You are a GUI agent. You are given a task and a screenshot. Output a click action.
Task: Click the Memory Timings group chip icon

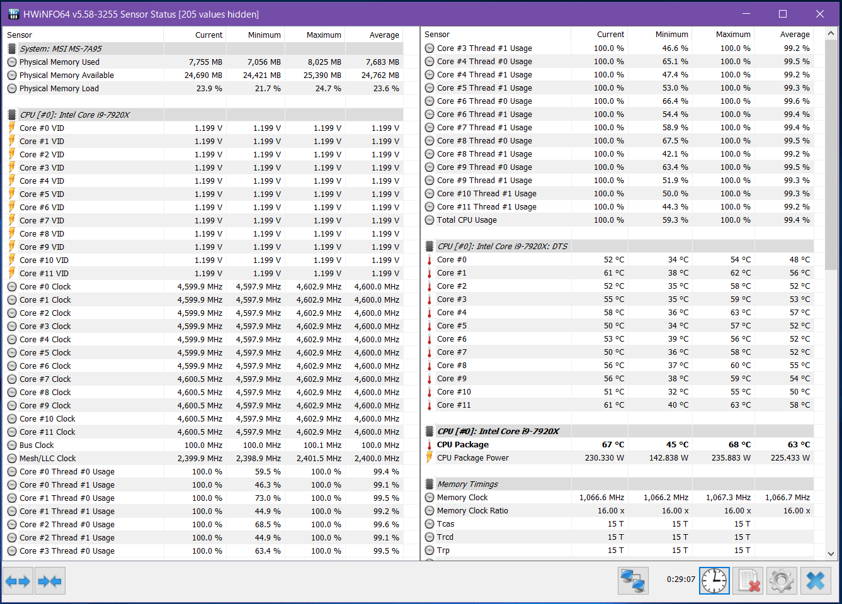click(430, 484)
